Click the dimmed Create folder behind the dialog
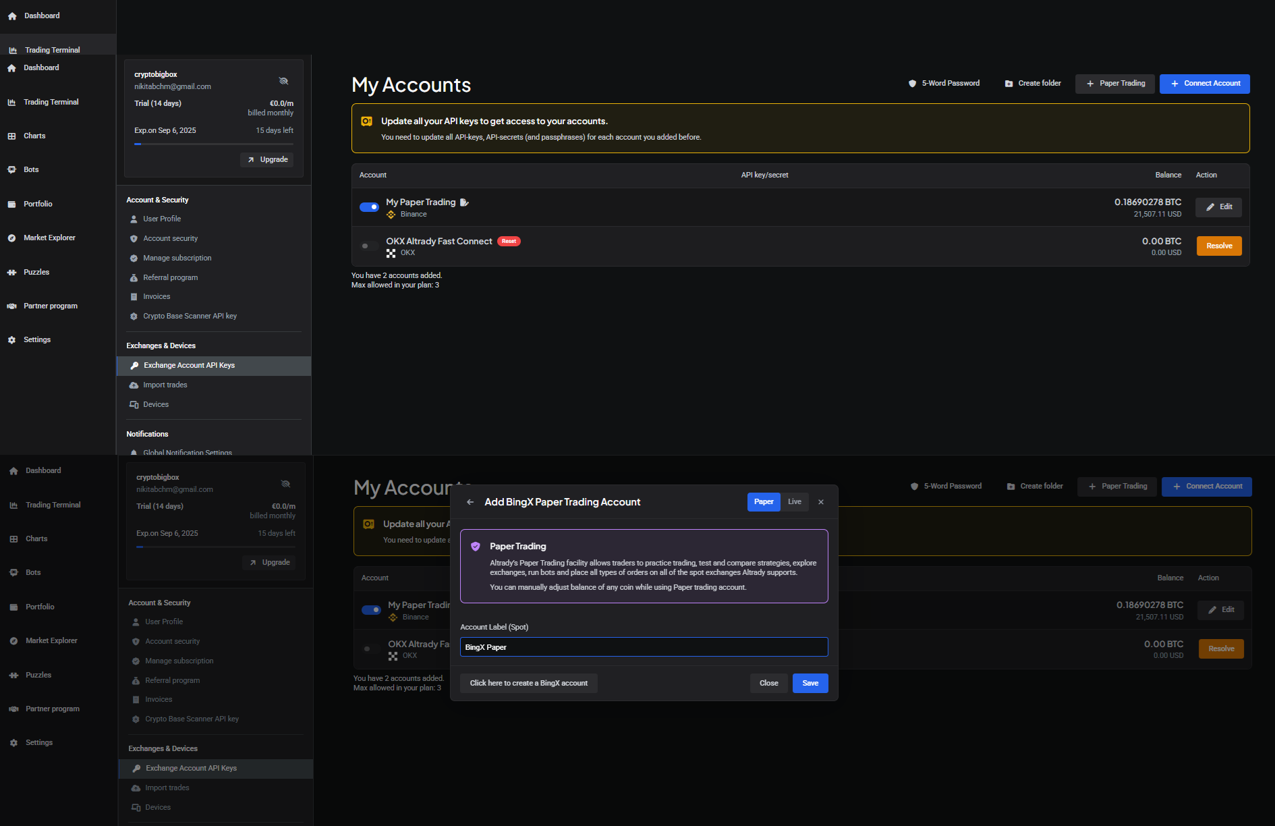The image size is (1275, 826). click(1035, 486)
